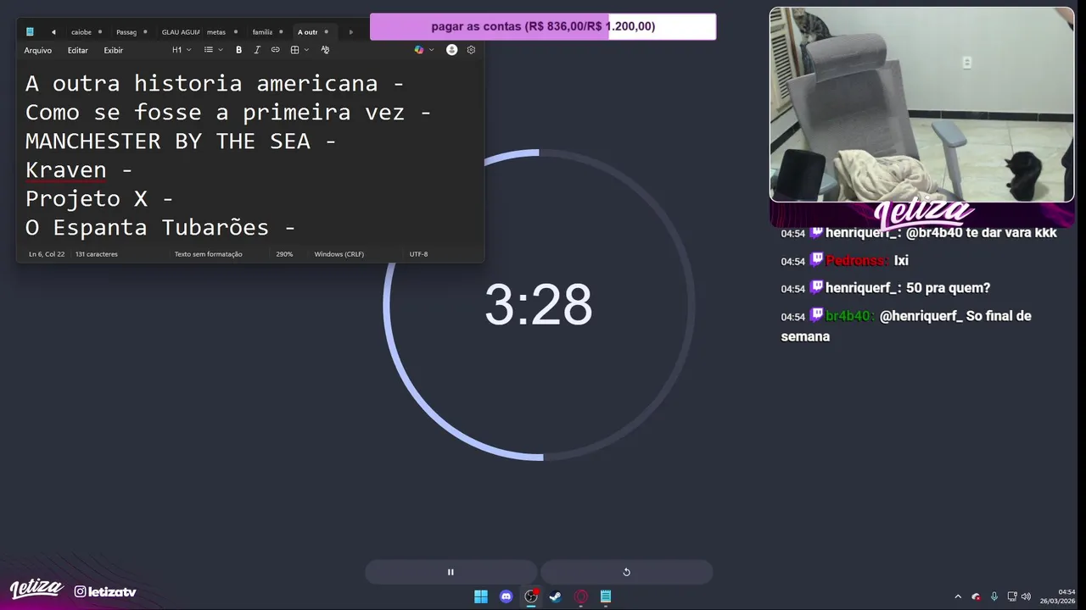Switch to the caiobe tab
The width and height of the screenshot is (1086, 610).
(x=87, y=32)
